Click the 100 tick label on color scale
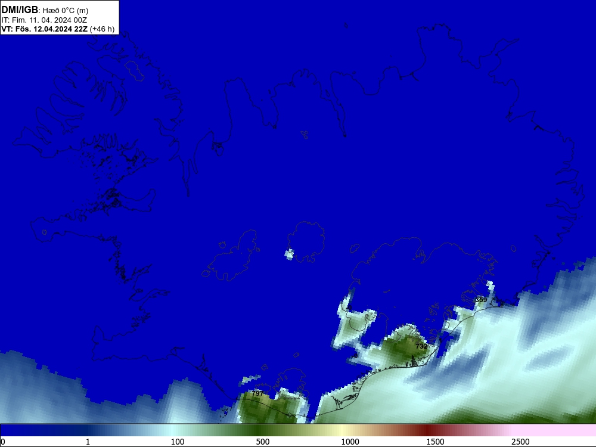596x447 pixels. tap(178, 442)
